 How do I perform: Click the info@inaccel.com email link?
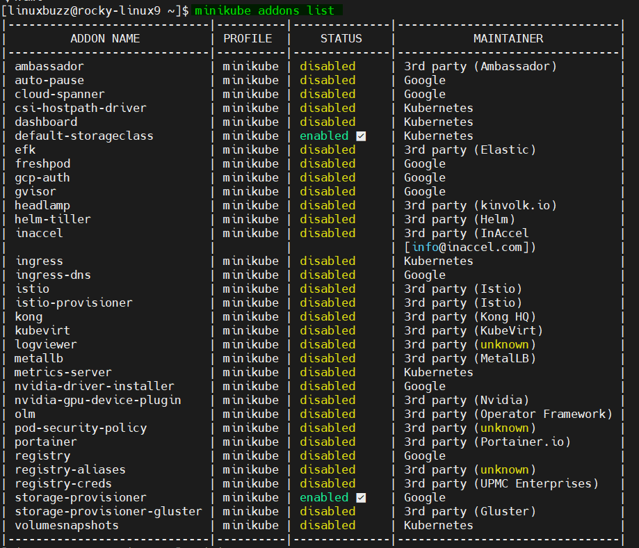(x=467, y=247)
